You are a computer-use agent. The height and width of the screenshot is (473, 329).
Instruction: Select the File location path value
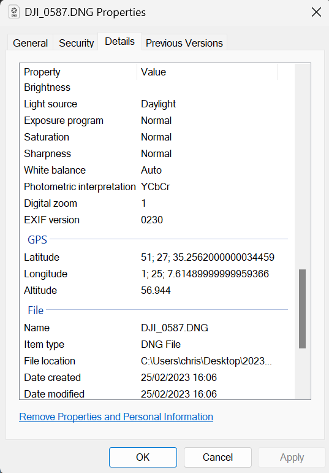[206, 361]
